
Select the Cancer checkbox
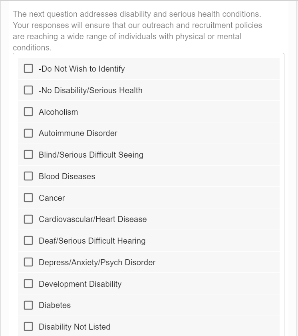point(28,198)
